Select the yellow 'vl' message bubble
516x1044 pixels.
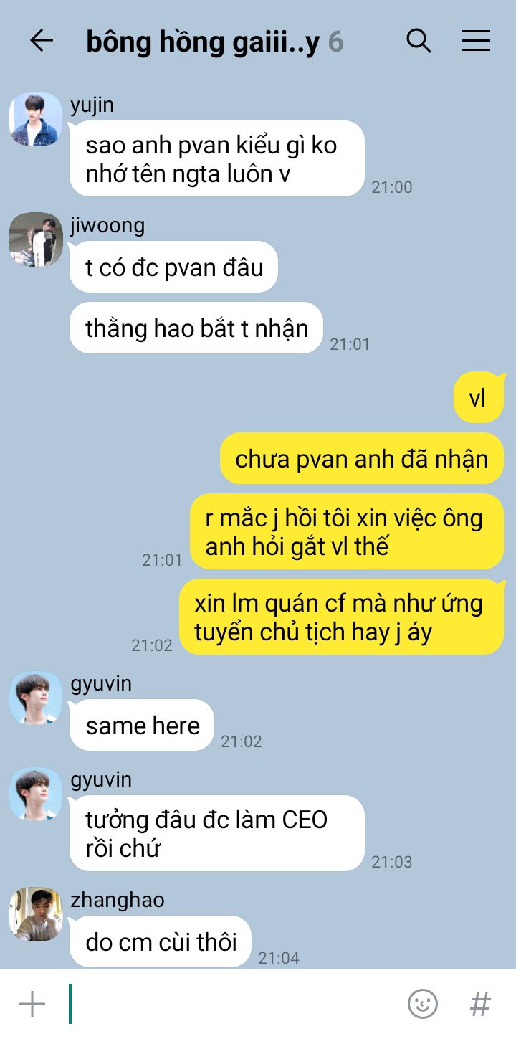pyautogui.click(x=479, y=397)
